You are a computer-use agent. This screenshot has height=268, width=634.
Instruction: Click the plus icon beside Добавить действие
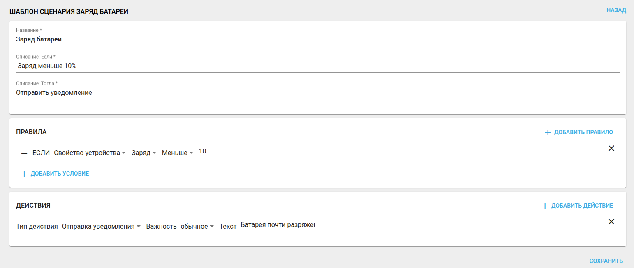coord(545,206)
